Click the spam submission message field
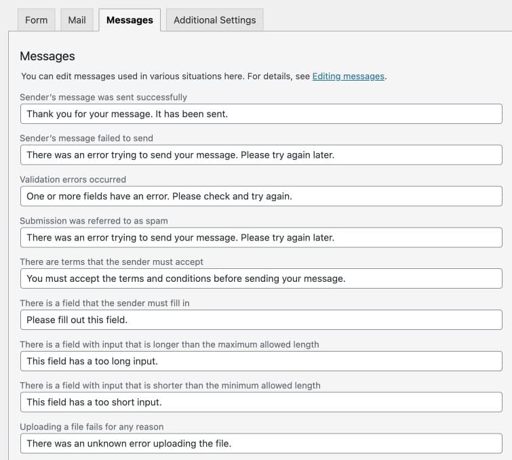Image resolution: width=512 pixels, height=460 pixels. click(x=261, y=238)
